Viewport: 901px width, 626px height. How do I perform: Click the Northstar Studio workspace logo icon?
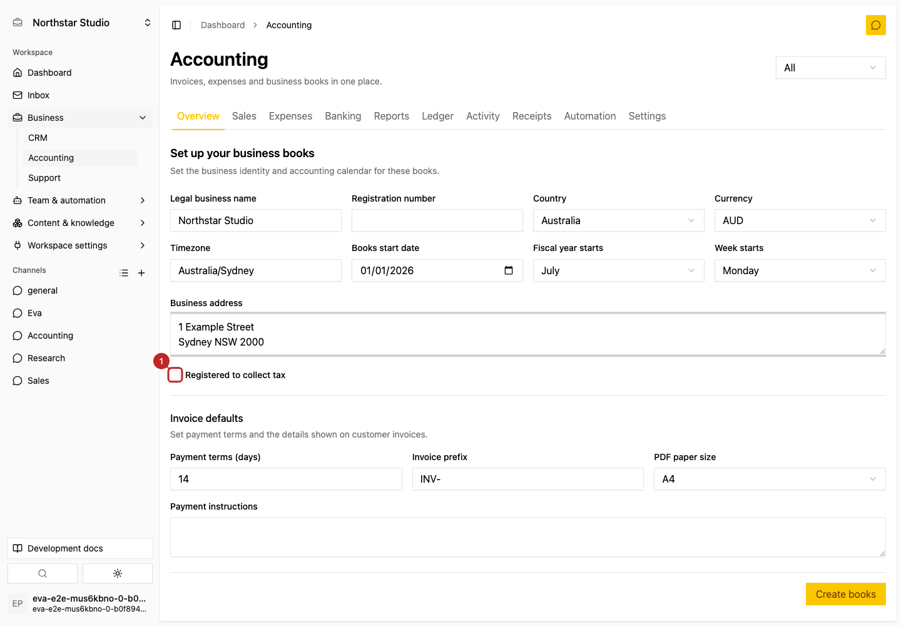pos(18,23)
